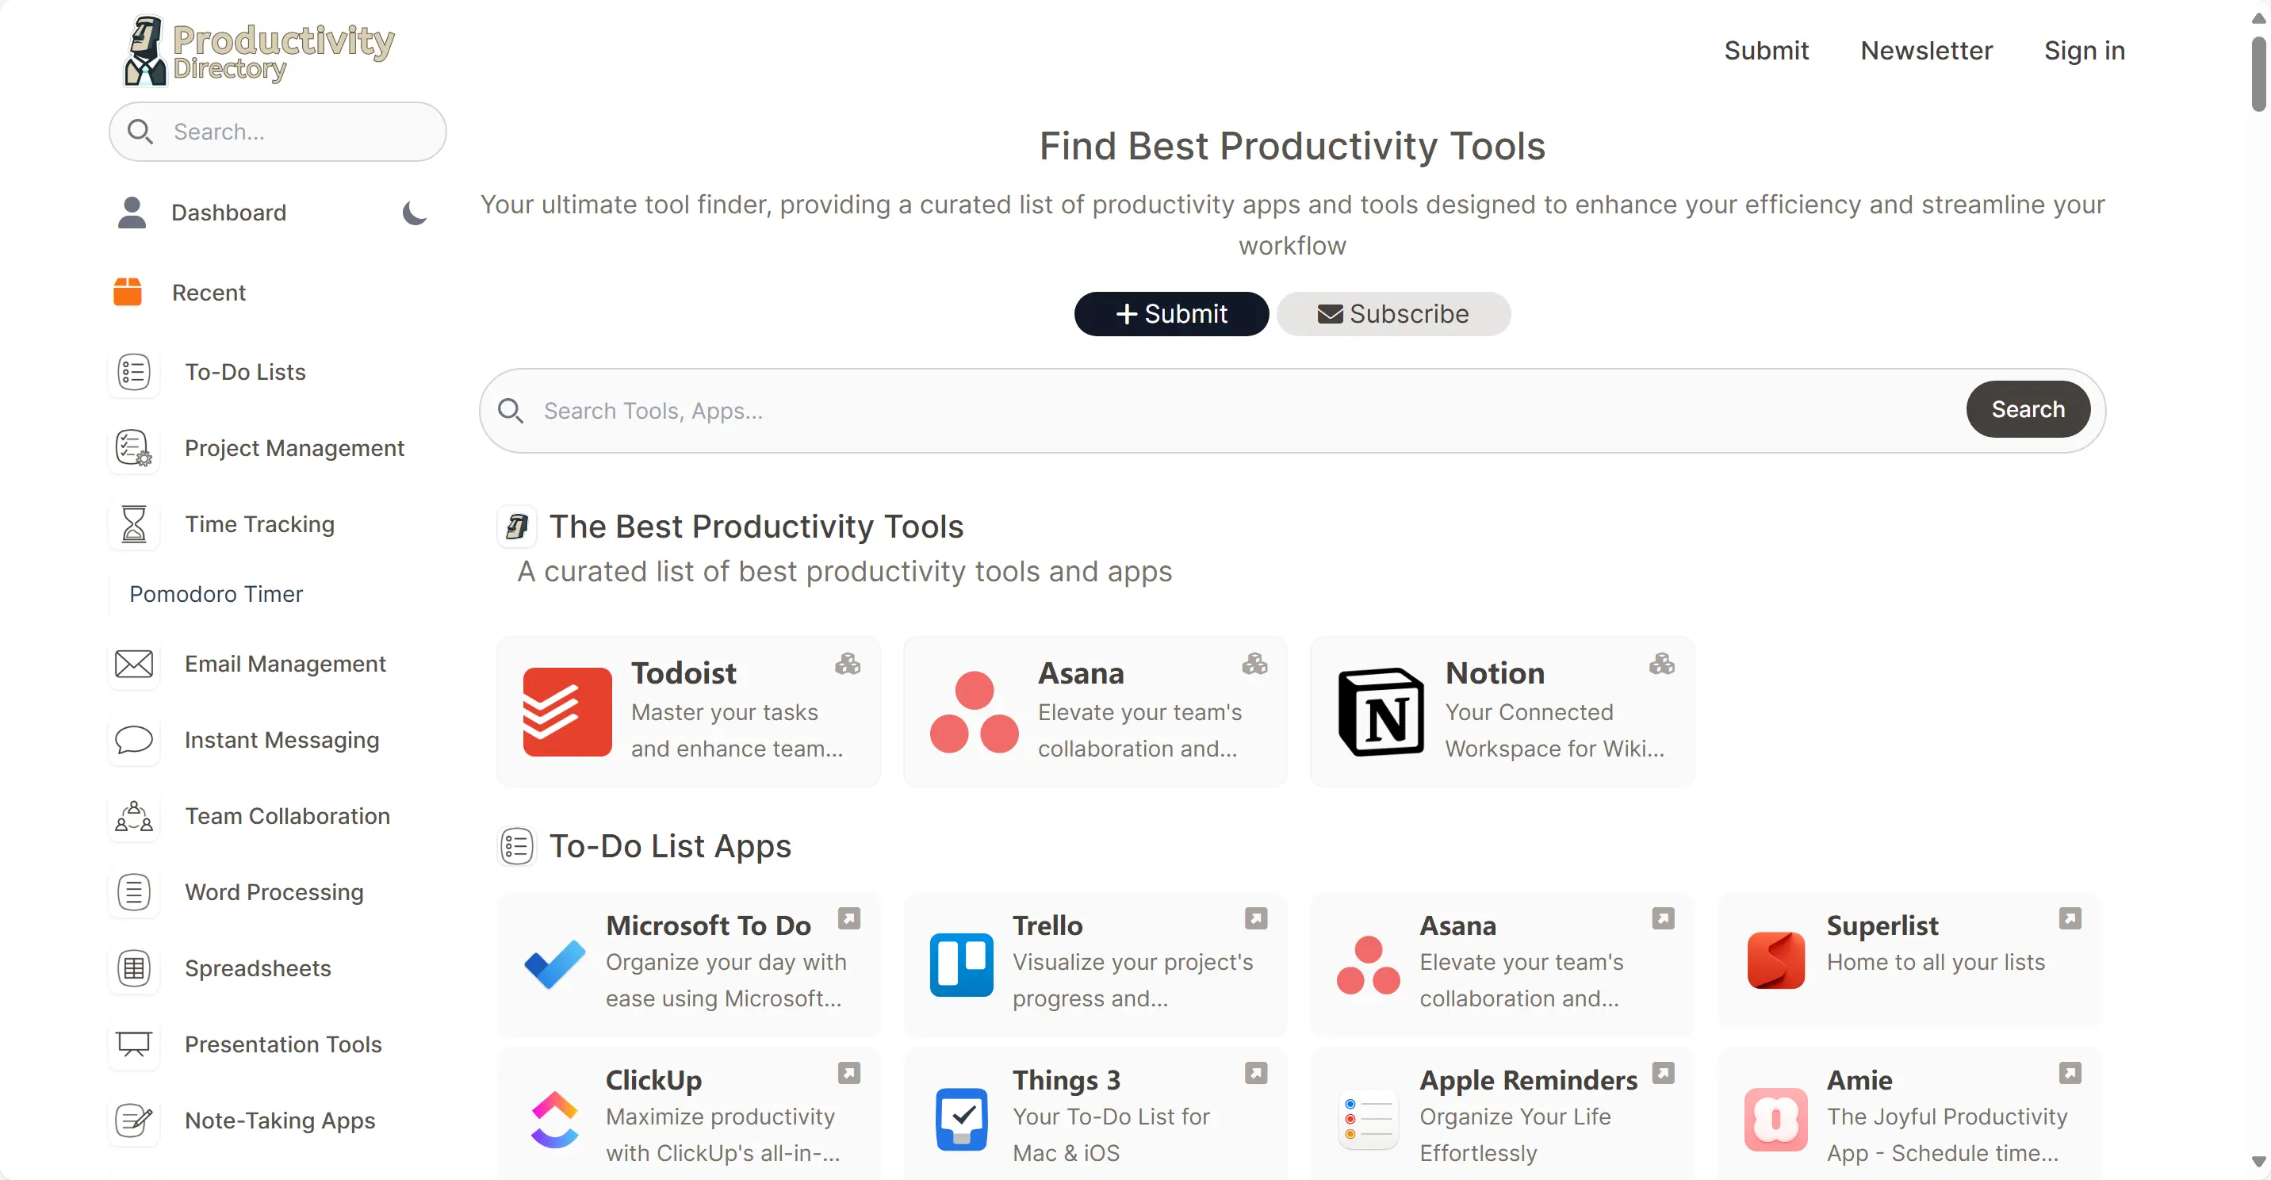Click the Todoist logo in featured card
Viewport: 2271px width, 1180px height.
567,711
